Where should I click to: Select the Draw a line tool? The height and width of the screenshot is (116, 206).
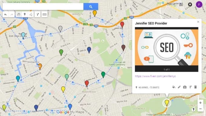click(x=31, y=15)
